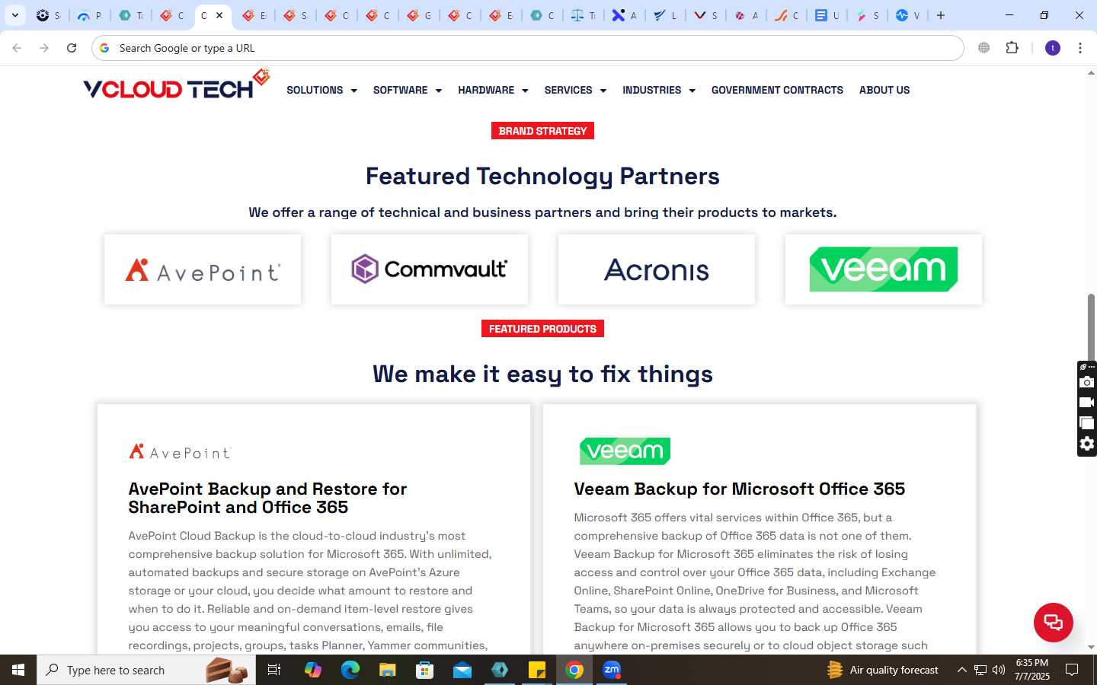Click the 'Featured Technology Partners' heading
The image size is (1097, 685).
coord(542,176)
